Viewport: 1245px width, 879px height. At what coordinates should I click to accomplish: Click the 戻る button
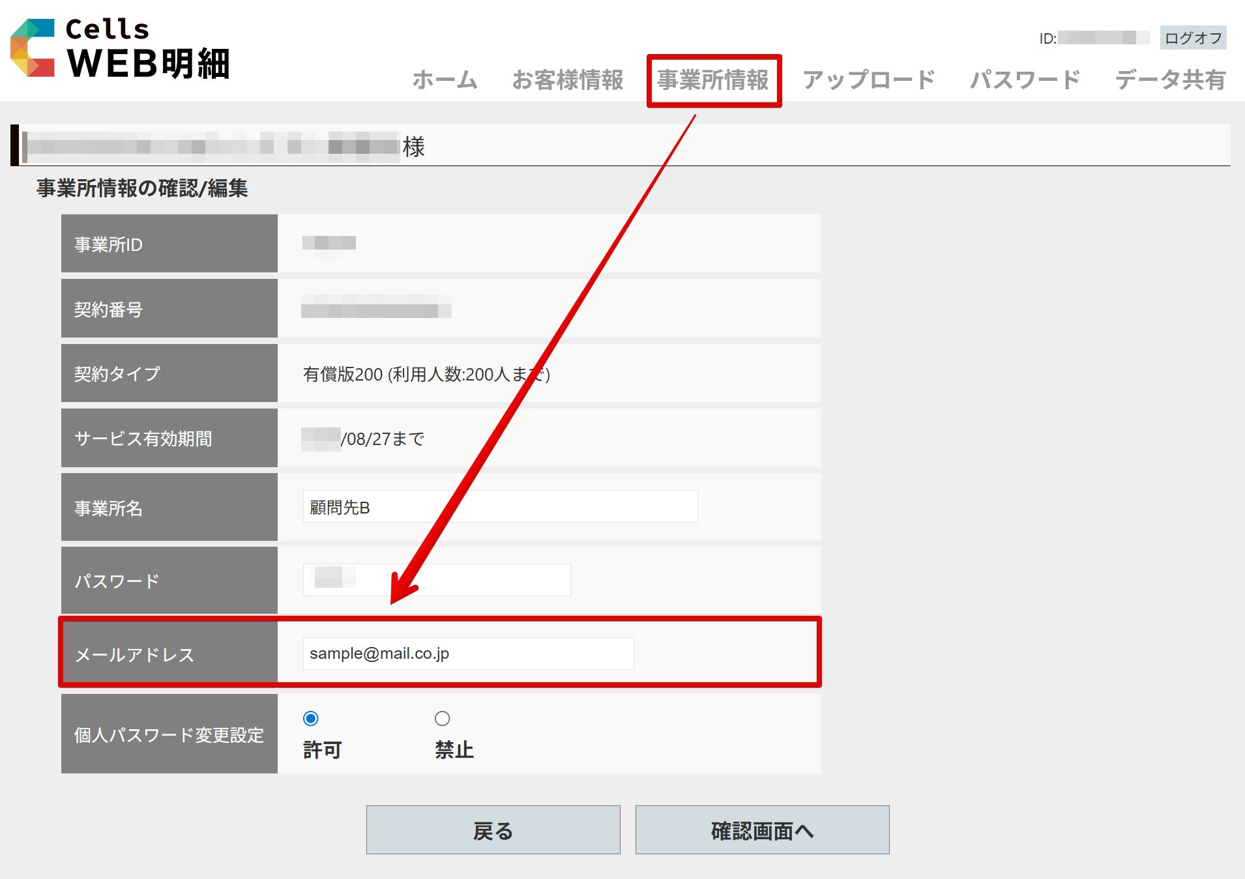493,830
